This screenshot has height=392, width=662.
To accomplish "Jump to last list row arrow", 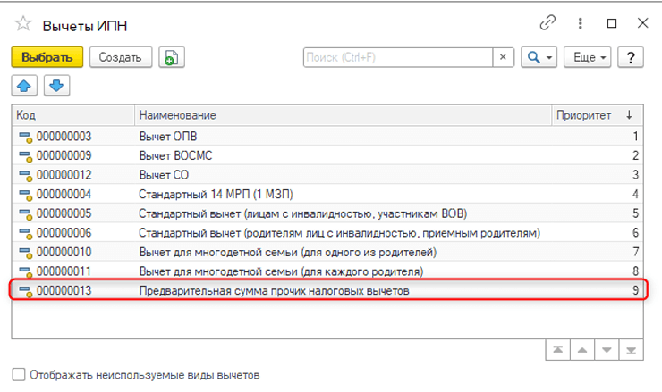I will (x=633, y=351).
